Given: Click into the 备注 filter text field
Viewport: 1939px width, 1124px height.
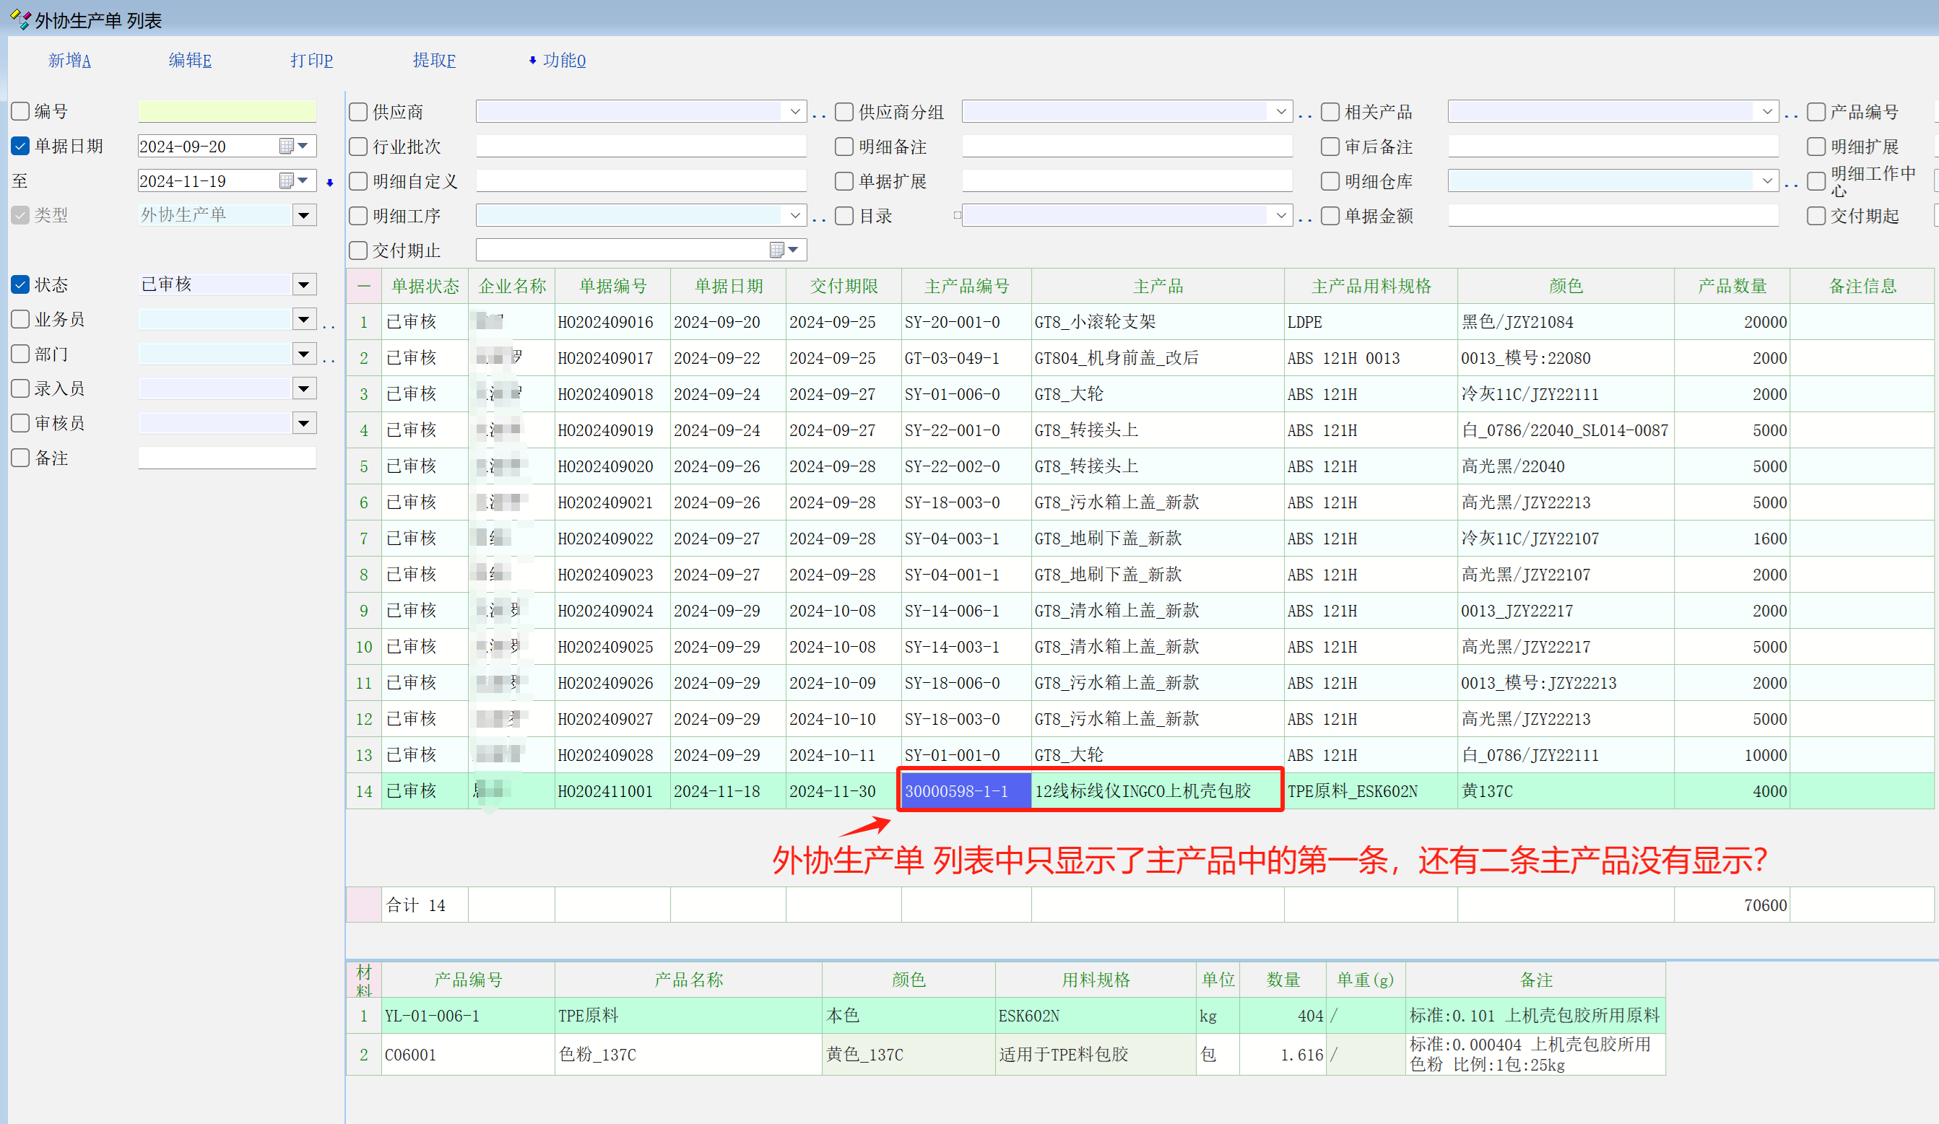Looking at the screenshot, I should [x=227, y=458].
